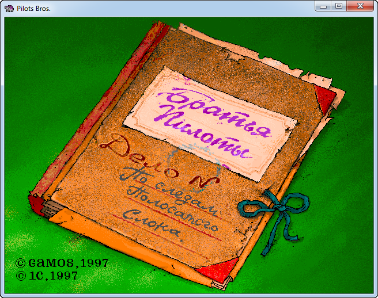Minimize the Pilots Bros. window

(324, 6)
